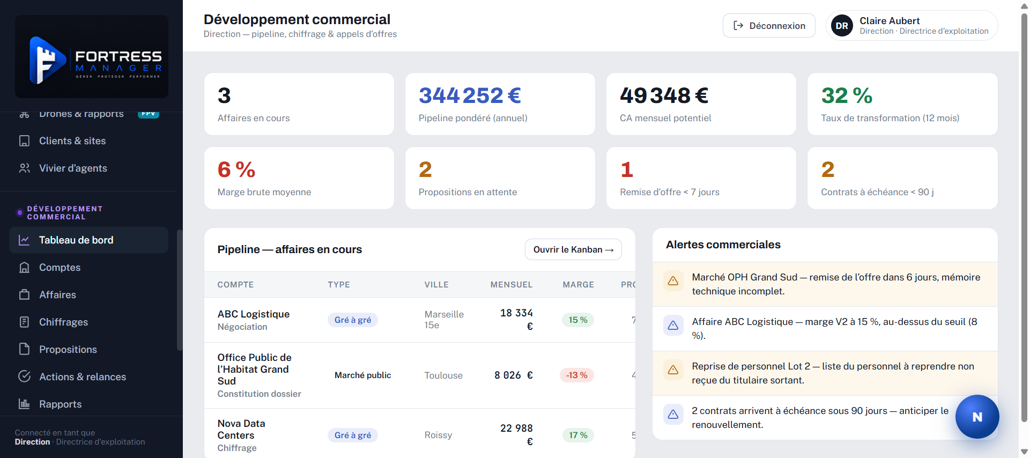This screenshot has width=1030, height=458.
Task: Click the 8 026 € monthly value
Action: 513,375
